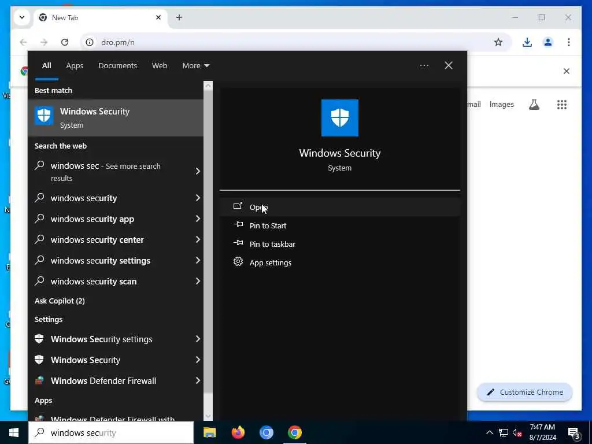The height and width of the screenshot is (444, 592).
Task: Open the Google apps grid
Action: pos(562,105)
